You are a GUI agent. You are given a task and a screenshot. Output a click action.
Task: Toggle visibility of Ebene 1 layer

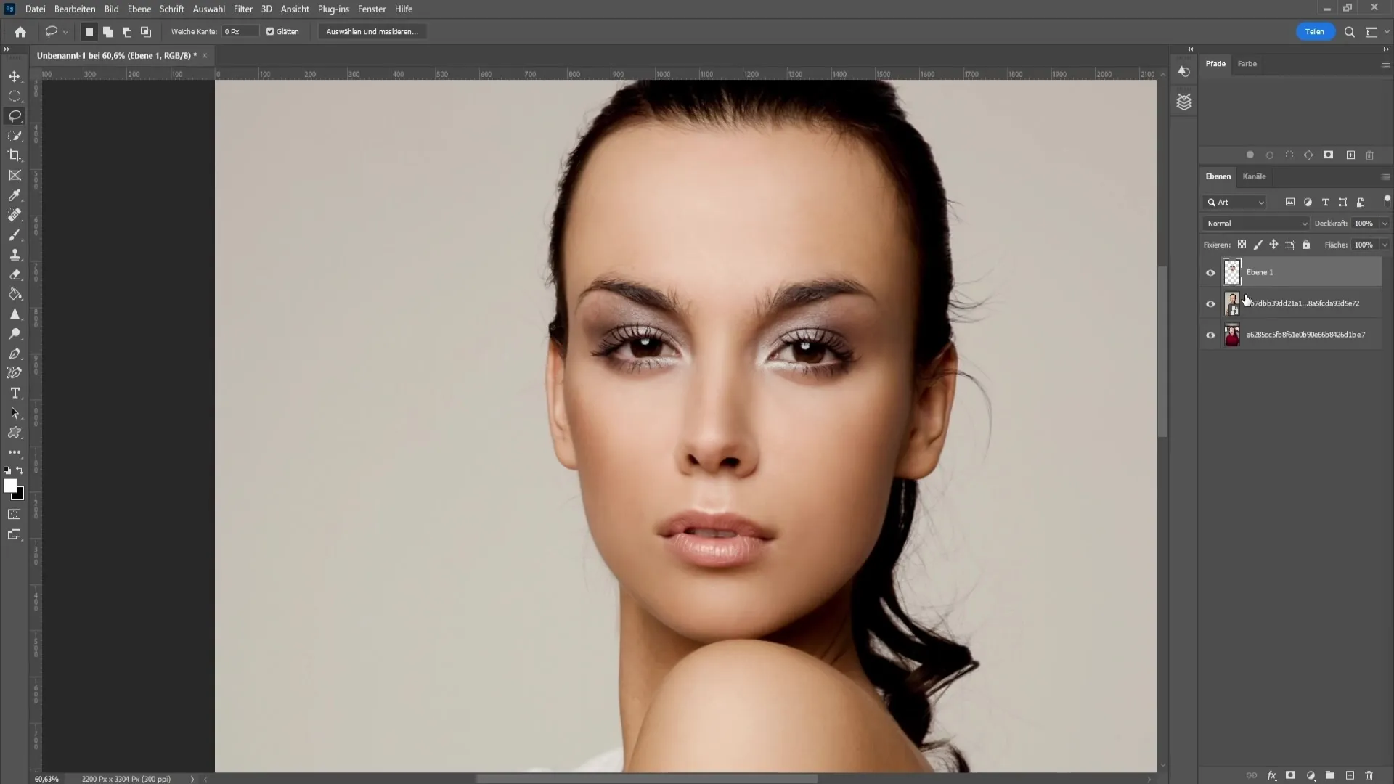[x=1210, y=271]
